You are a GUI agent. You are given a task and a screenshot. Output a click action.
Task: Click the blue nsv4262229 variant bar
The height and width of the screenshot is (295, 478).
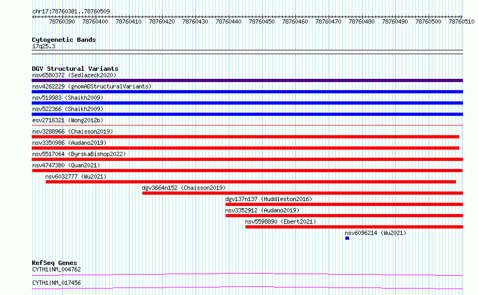pyautogui.click(x=247, y=92)
